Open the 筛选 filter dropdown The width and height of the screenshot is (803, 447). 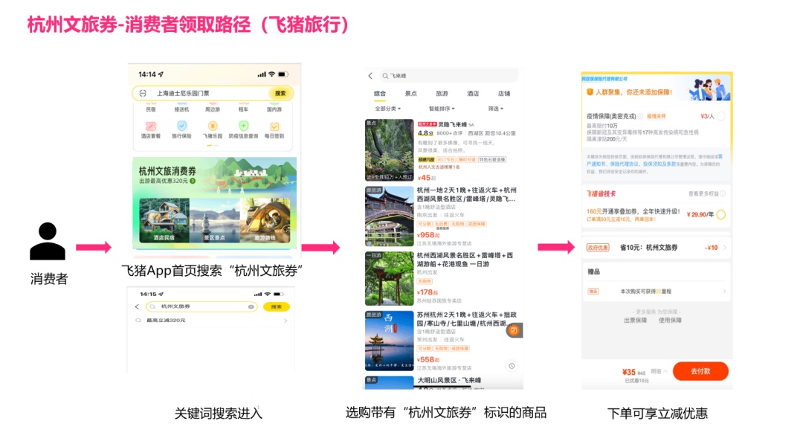[496, 109]
